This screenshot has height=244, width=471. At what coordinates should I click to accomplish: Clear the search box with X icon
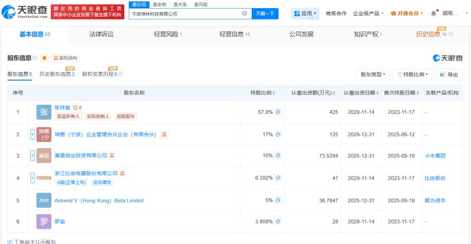click(245, 13)
